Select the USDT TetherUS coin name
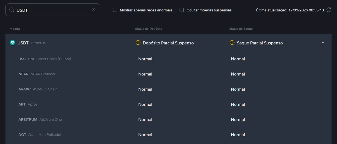The image size is (337, 144). click(x=32, y=43)
